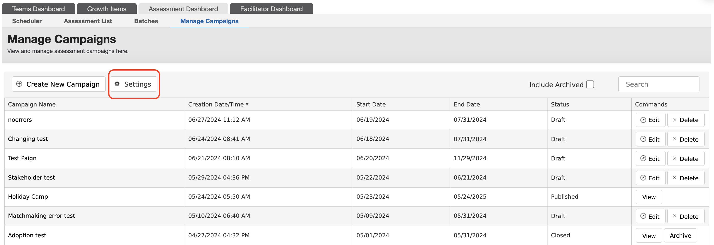Viewport: 714px width, 245px height.
Task: Click creation time 05/29/2024 04:36 PM
Action: pyautogui.click(x=219, y=178)
